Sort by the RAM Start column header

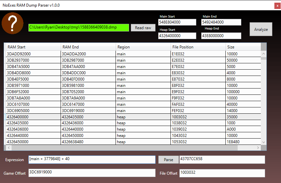[33, 47]
